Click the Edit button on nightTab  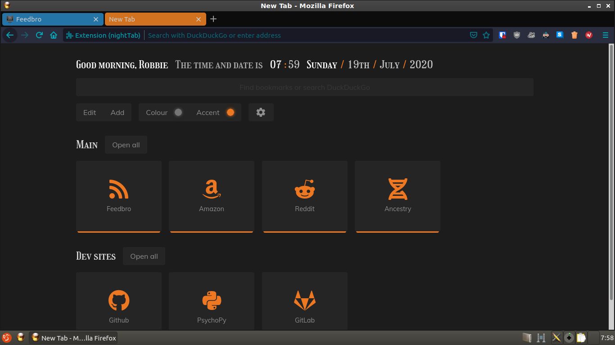(89, 112)
